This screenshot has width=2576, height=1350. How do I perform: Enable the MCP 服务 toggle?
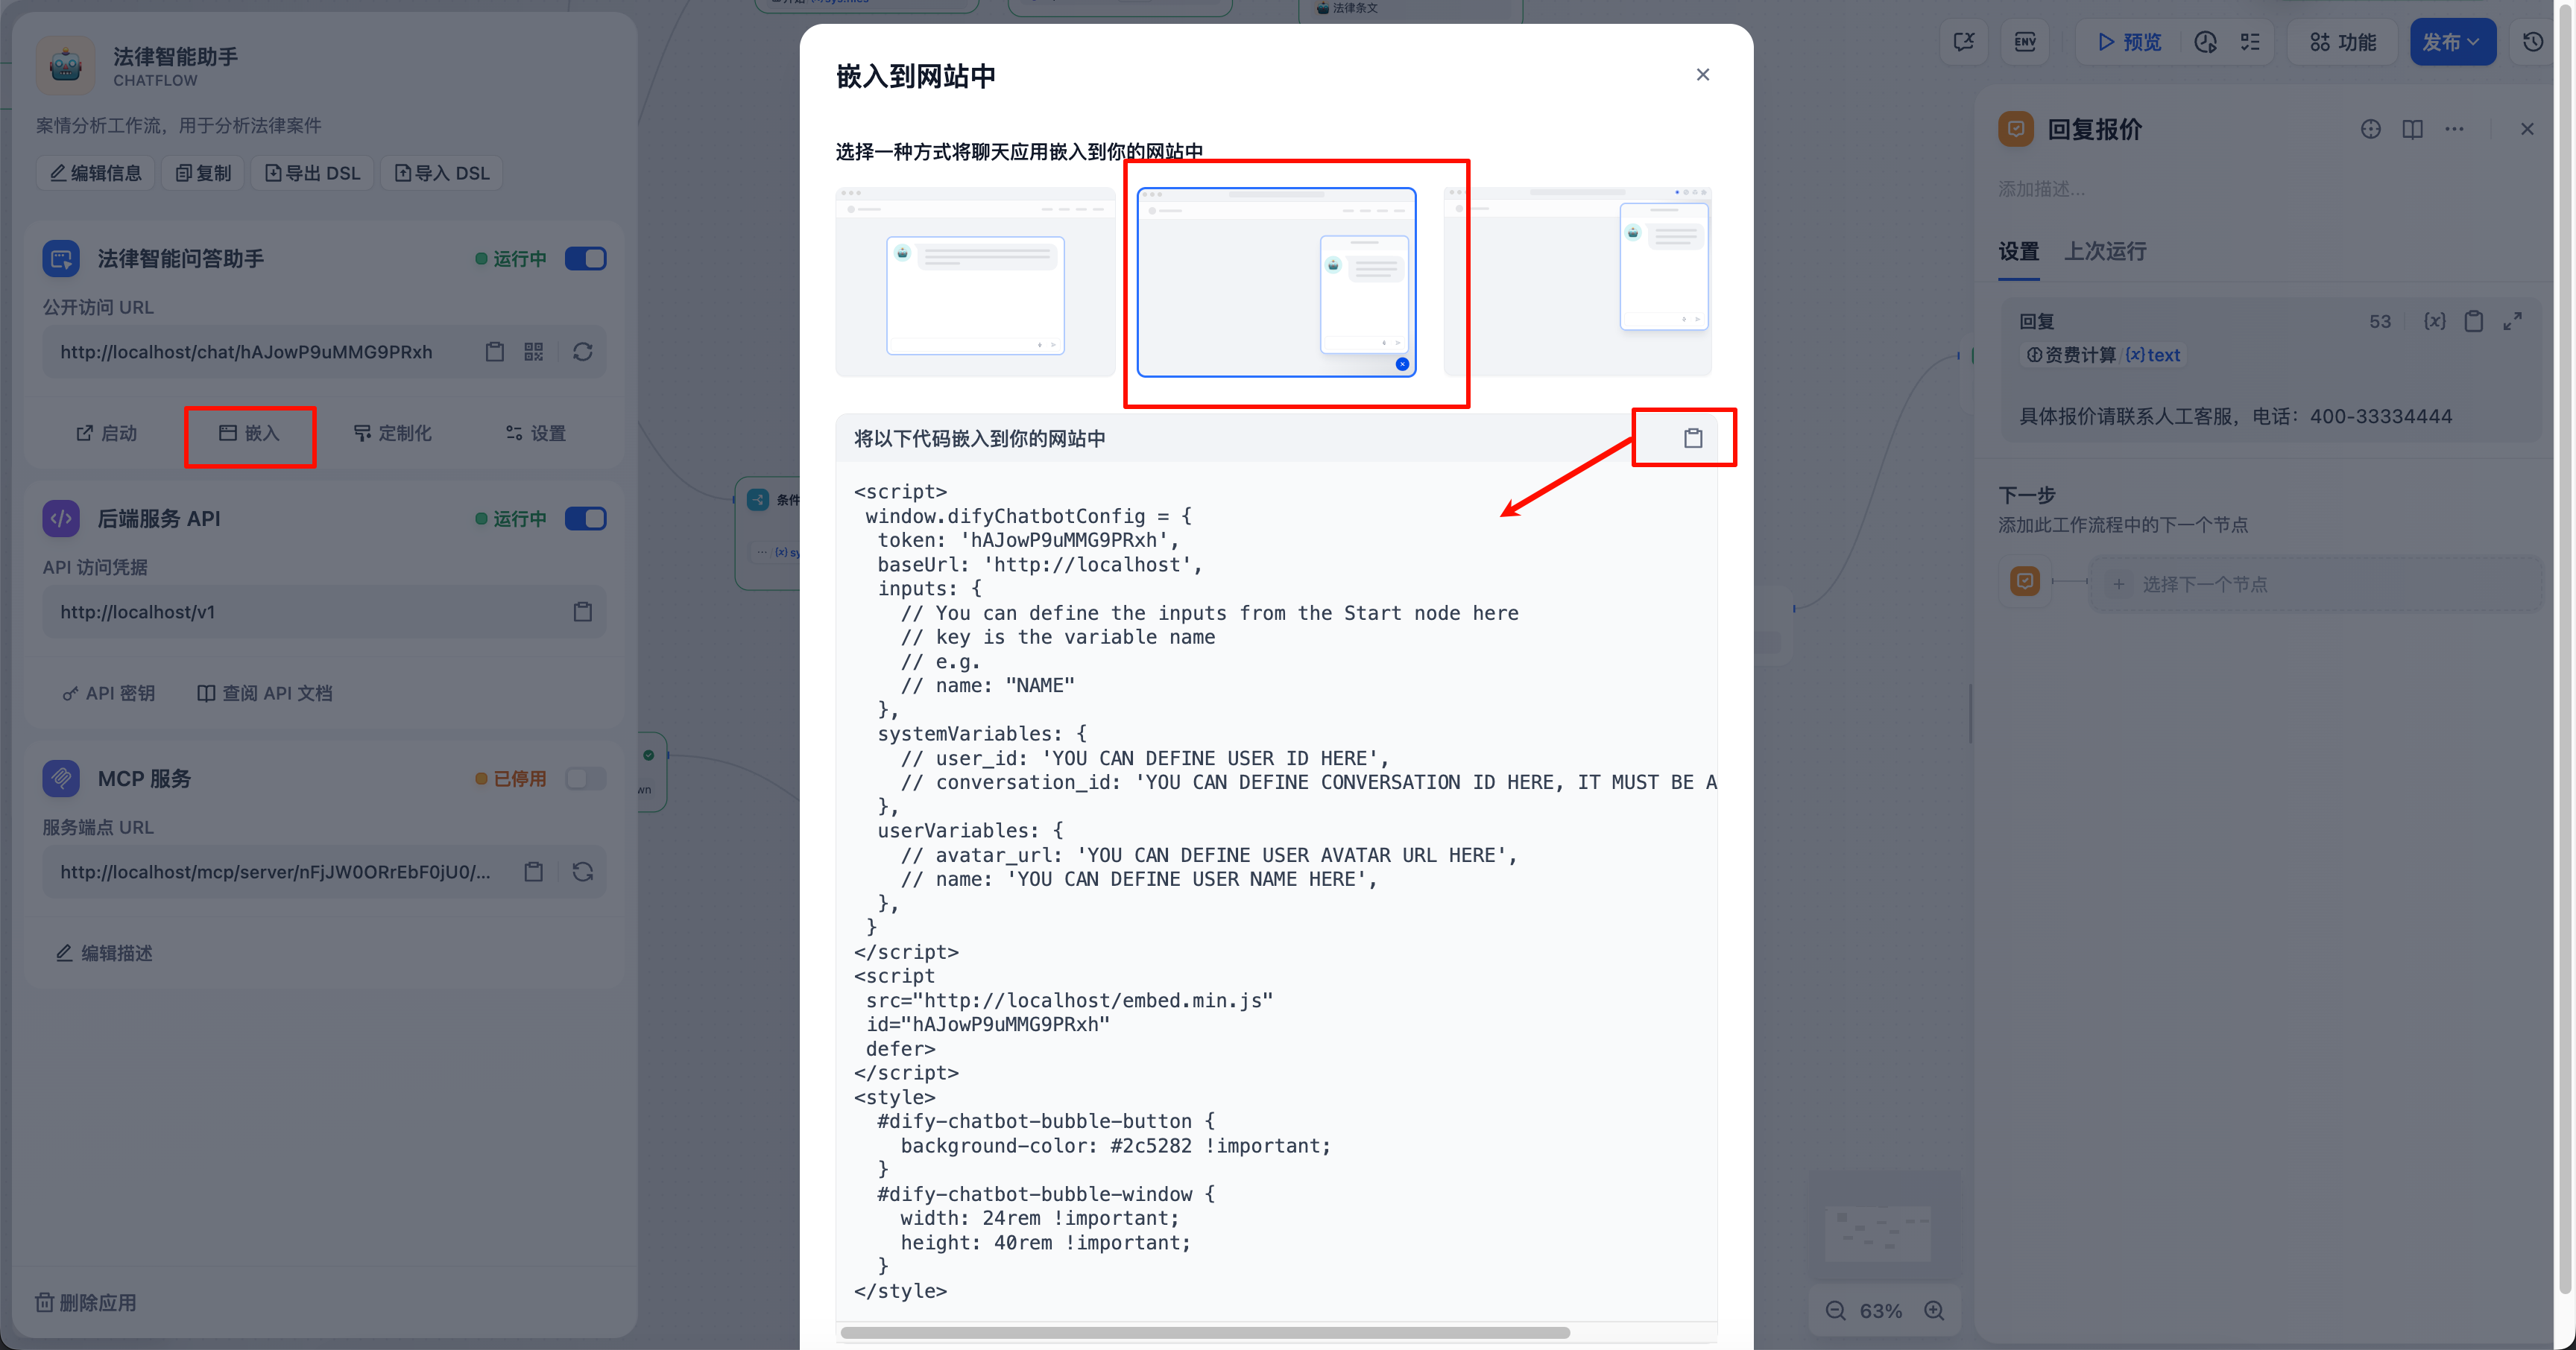pyautogui.click(x=586, y=779)
